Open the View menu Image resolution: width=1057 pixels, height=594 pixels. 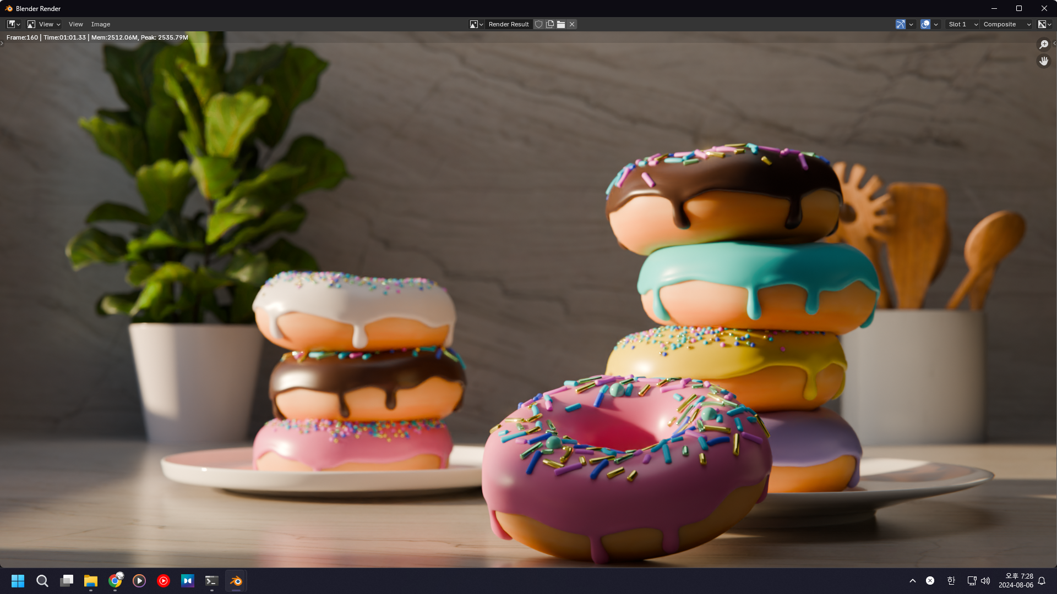click(x=75, y=24)
